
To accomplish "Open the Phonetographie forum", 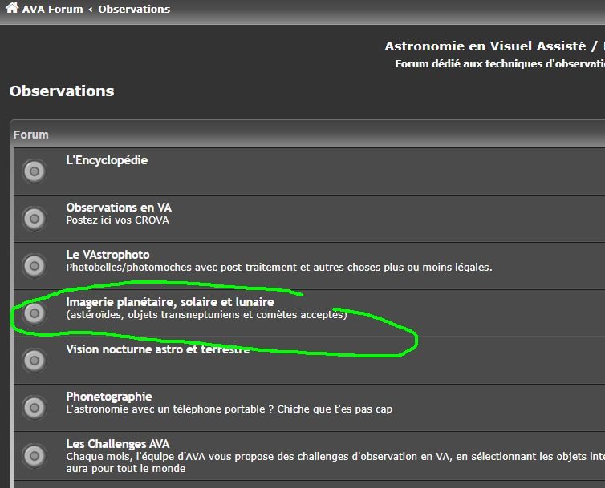I will [x=108, y=397].
